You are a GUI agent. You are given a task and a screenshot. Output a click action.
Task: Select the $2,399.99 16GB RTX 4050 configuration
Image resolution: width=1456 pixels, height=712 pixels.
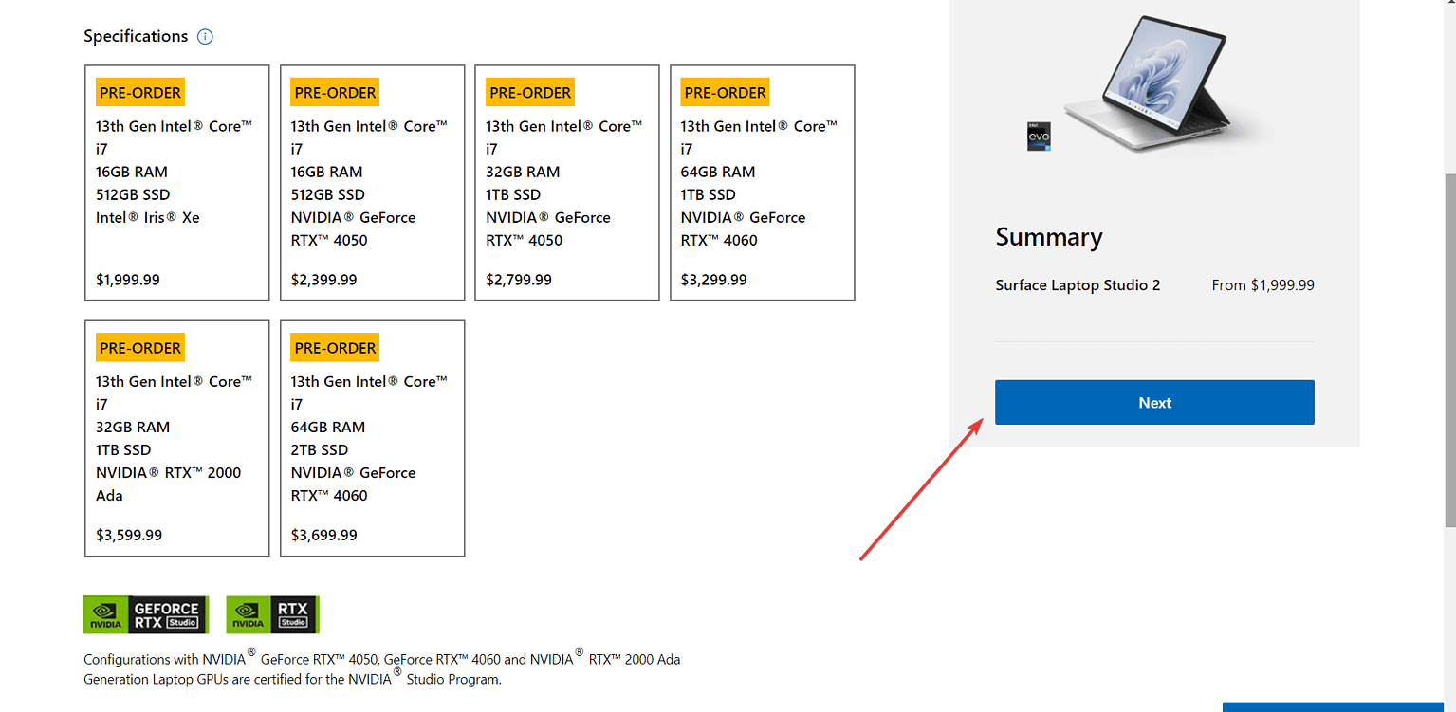coord(372,183)
